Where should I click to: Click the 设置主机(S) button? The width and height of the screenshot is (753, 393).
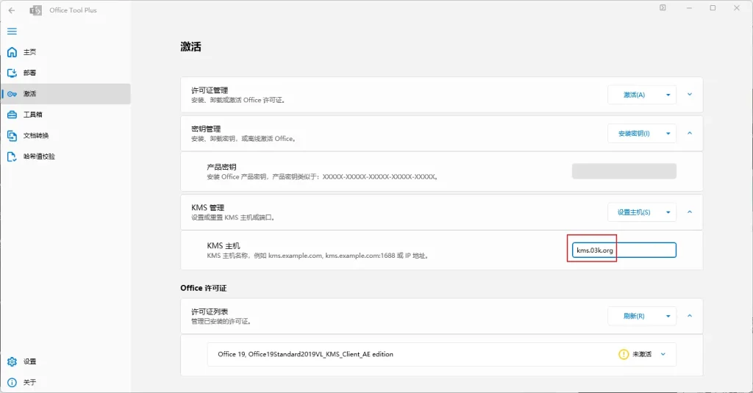(x=634, y=212)
